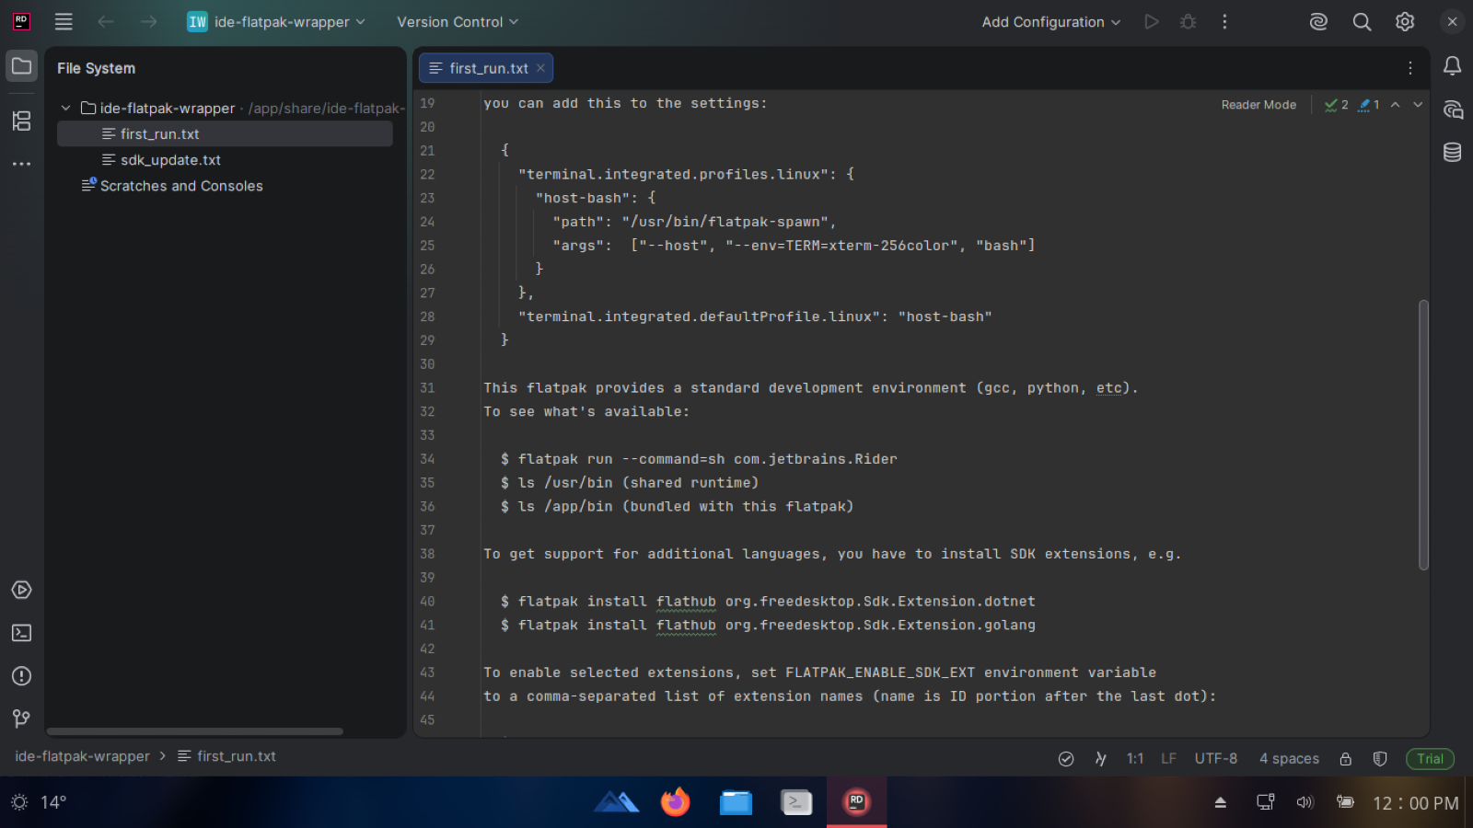Open the main hamburger menu

64,21
